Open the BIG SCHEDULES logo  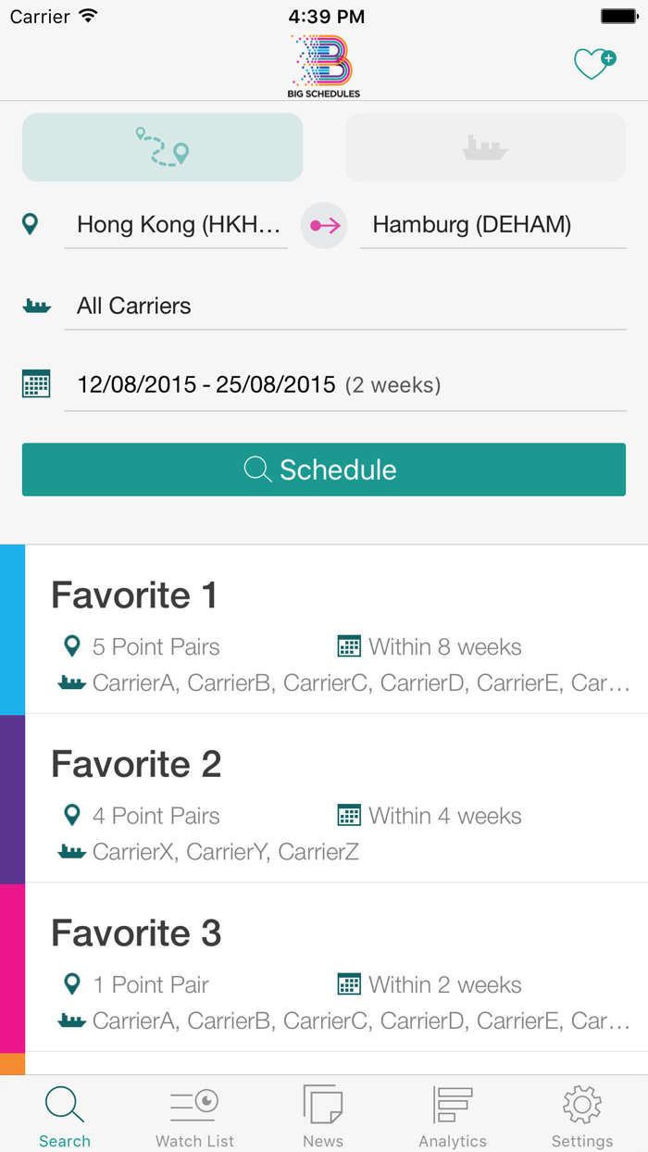[x=322, y=61]
